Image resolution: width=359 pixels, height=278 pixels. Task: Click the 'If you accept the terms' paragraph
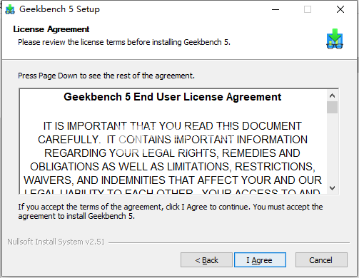point(171,211)
